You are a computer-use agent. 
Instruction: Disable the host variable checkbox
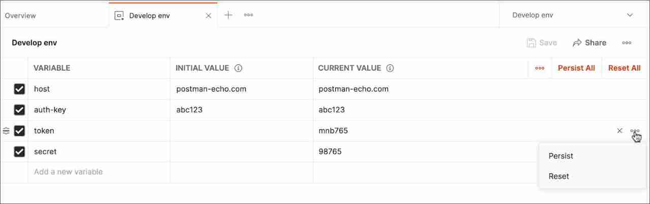tap(19, 89)
